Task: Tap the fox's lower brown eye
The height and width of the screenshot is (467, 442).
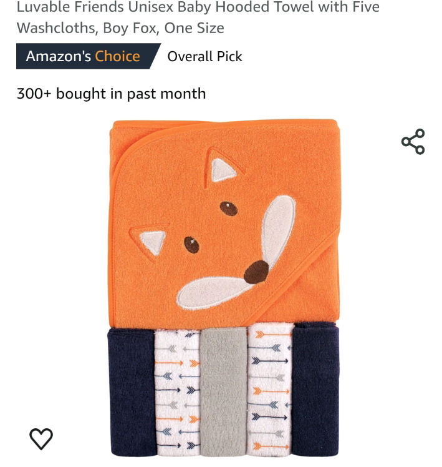Action: pyautogui.click(x=191, y=245)
